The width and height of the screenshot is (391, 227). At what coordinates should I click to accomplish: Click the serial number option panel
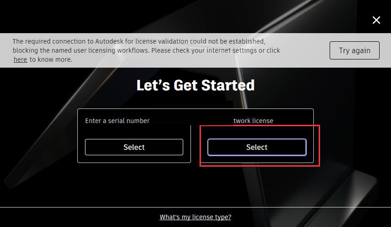pyautogui.click(x=134, y=136)
